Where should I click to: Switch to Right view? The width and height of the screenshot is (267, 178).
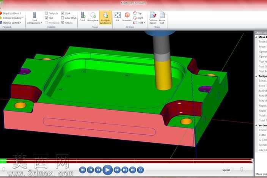click(138, 18)
